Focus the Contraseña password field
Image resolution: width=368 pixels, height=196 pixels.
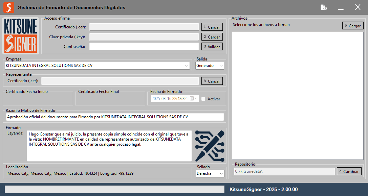(144, 47)
